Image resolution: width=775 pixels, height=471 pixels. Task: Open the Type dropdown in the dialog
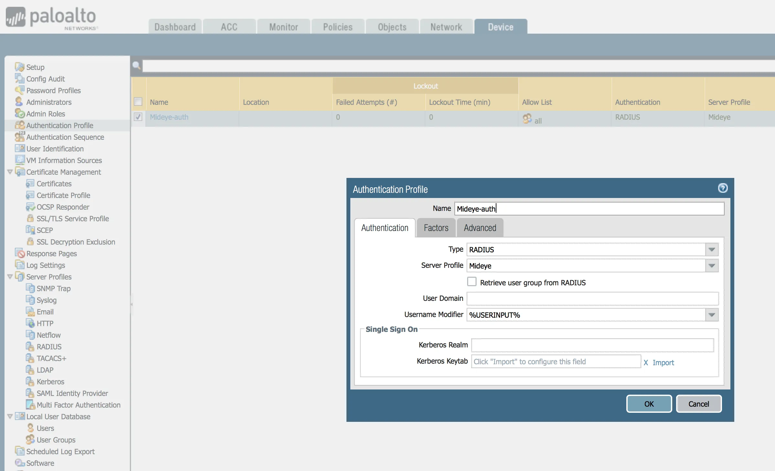coord(711,249)
